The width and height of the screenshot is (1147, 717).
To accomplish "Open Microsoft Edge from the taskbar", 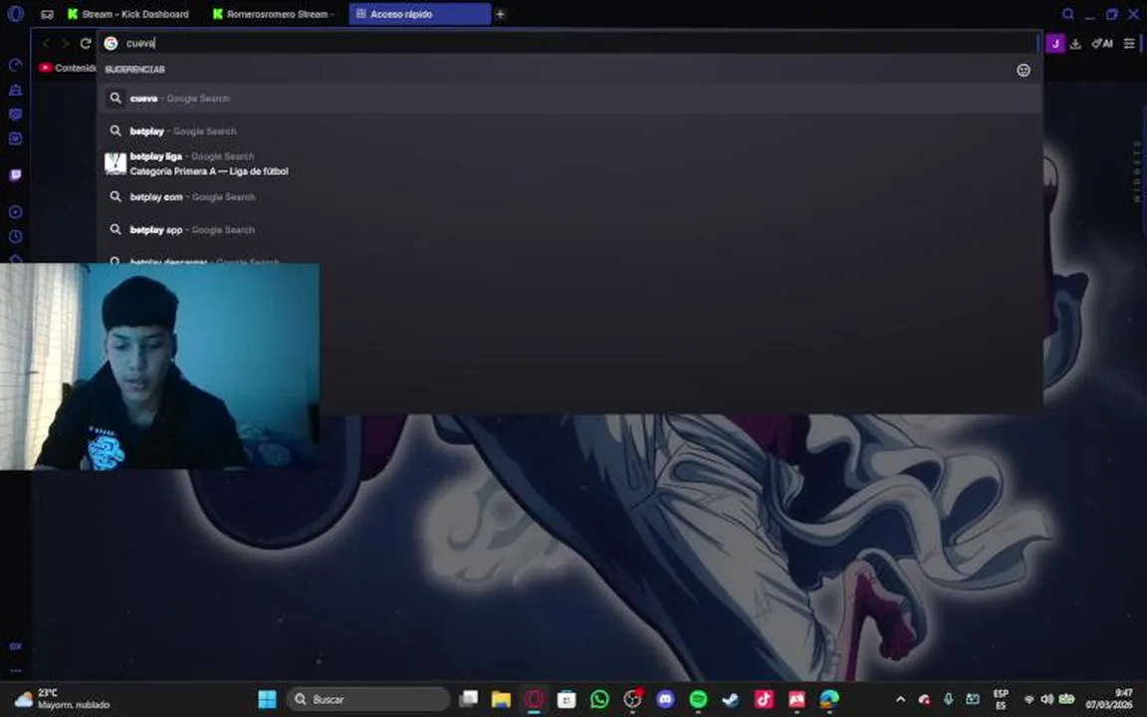I will pos(829,699).
